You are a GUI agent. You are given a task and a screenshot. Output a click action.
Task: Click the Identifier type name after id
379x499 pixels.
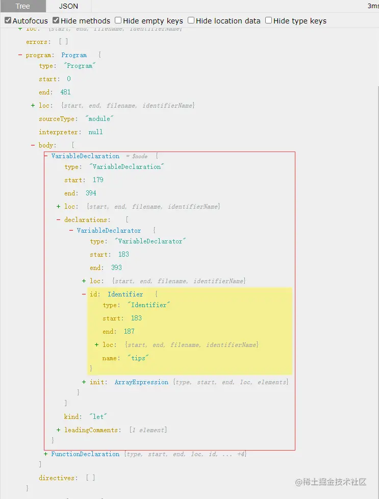125,294
